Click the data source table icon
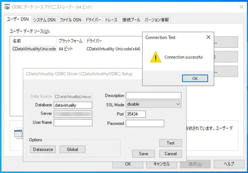This screenshot has height=173, width=248. coord(18,133)
